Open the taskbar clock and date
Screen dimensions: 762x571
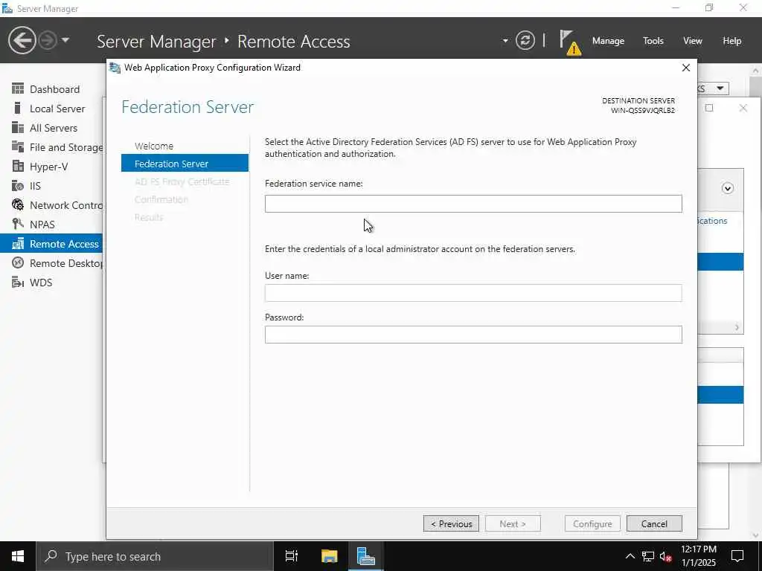coord(698,556)
